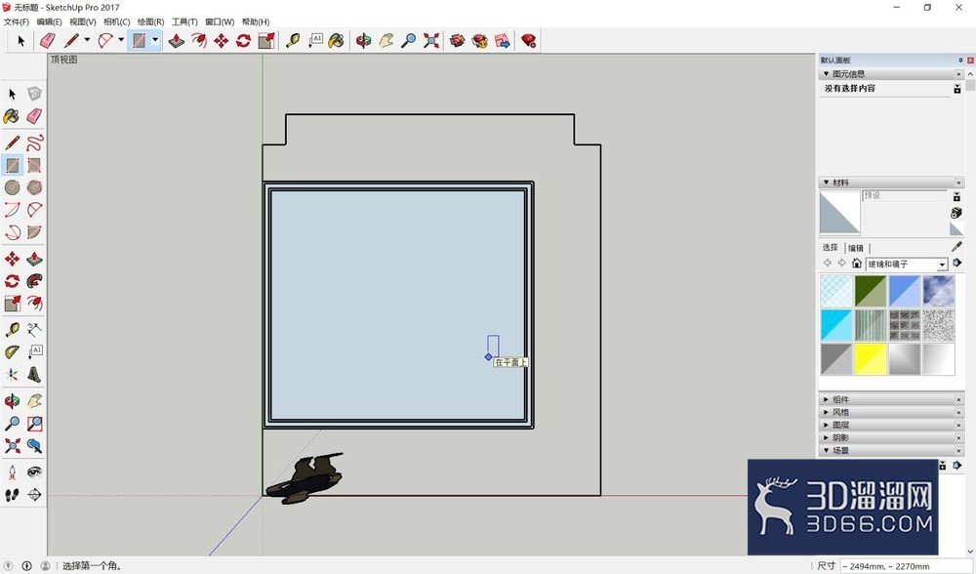Select the Arc tool in top toolbar

click(x=105, y=41)
